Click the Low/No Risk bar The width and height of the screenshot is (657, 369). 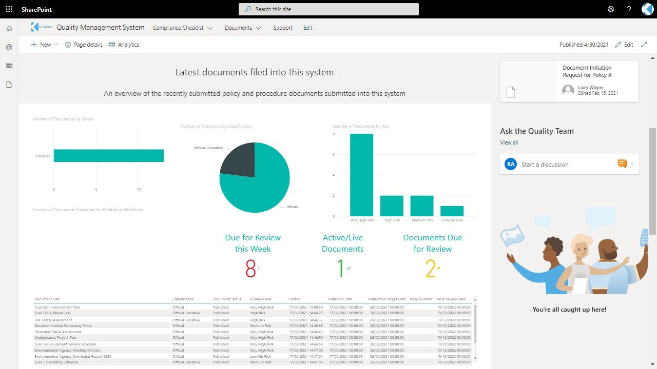click(x=452, y=211)
